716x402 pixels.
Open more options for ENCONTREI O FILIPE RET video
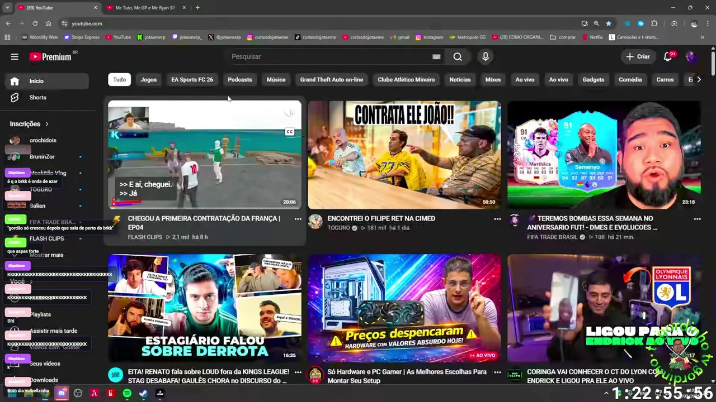click(x=497, y=219)
